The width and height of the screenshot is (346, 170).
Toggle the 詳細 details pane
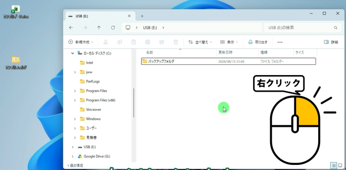click(x=331, y=42)
